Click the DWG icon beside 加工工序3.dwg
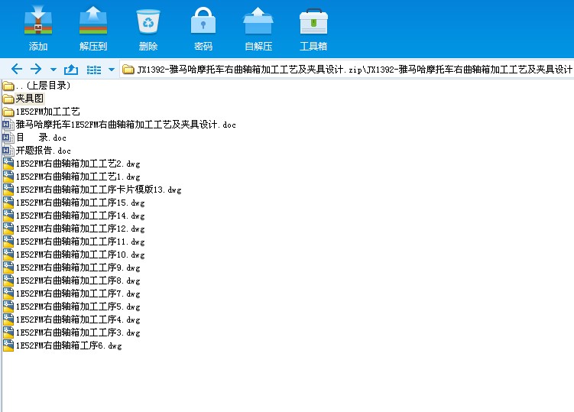This screenshot has width=574, height=412. coord(8,333)
